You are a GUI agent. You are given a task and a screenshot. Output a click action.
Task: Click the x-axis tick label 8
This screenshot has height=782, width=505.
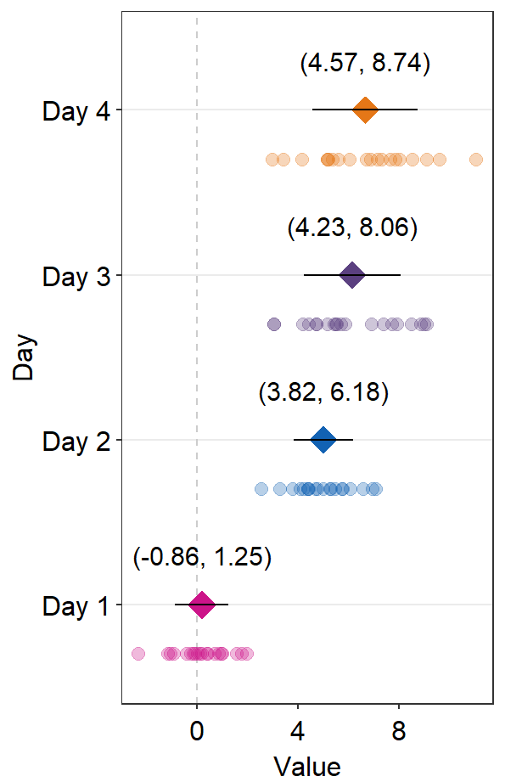[x=398, y=732]
